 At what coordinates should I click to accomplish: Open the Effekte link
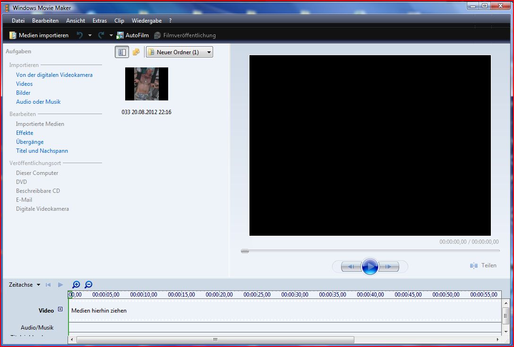pyautogui.click(x=25, y=133)
